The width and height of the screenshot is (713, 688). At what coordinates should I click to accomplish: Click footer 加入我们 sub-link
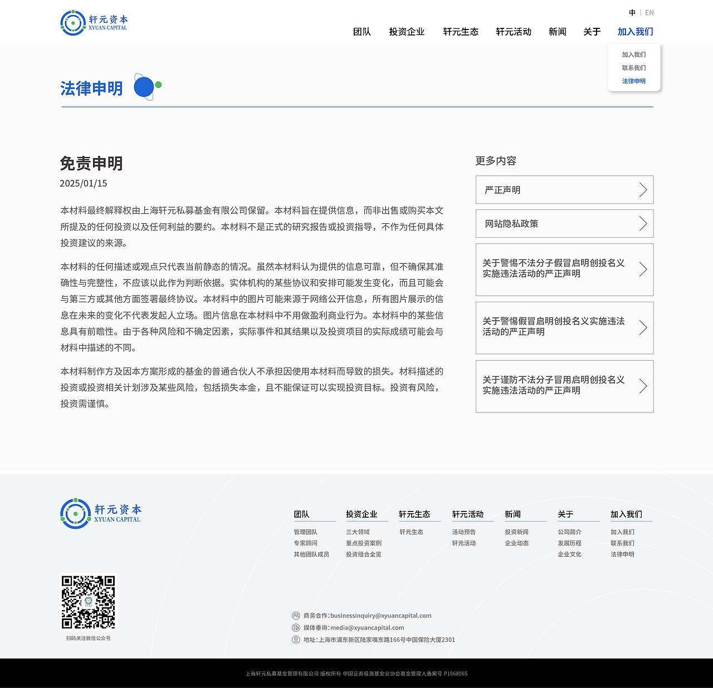click(x=622, y=532)
